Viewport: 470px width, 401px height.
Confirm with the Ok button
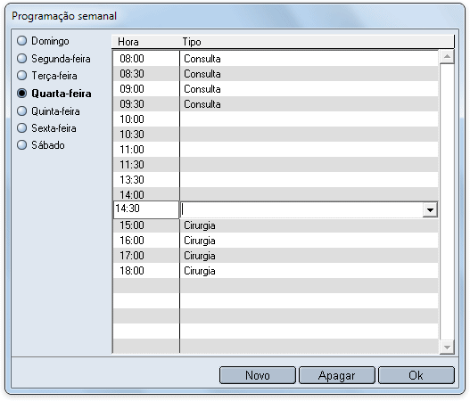(x=416, y=375)
